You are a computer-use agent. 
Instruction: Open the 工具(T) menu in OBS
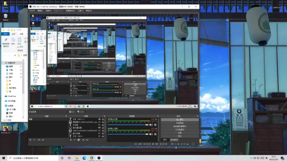point(80,11)
